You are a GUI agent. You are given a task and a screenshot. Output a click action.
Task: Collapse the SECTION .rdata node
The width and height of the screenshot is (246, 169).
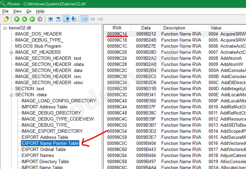click(x=11, y=95)
